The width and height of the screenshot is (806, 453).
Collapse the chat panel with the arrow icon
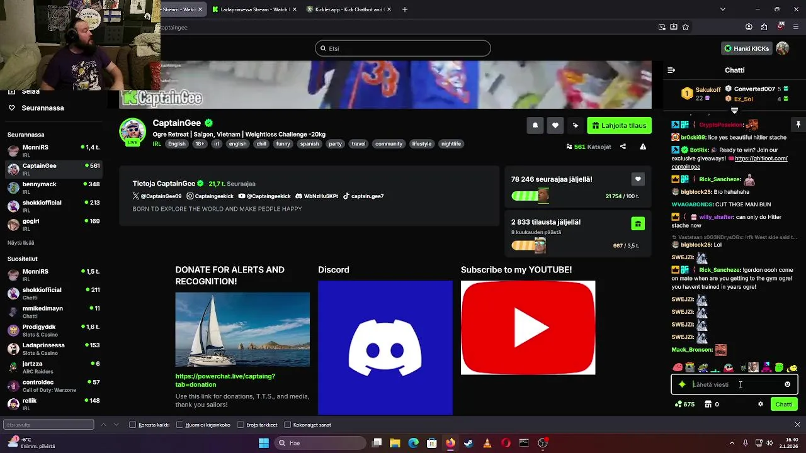click(671, 70)
